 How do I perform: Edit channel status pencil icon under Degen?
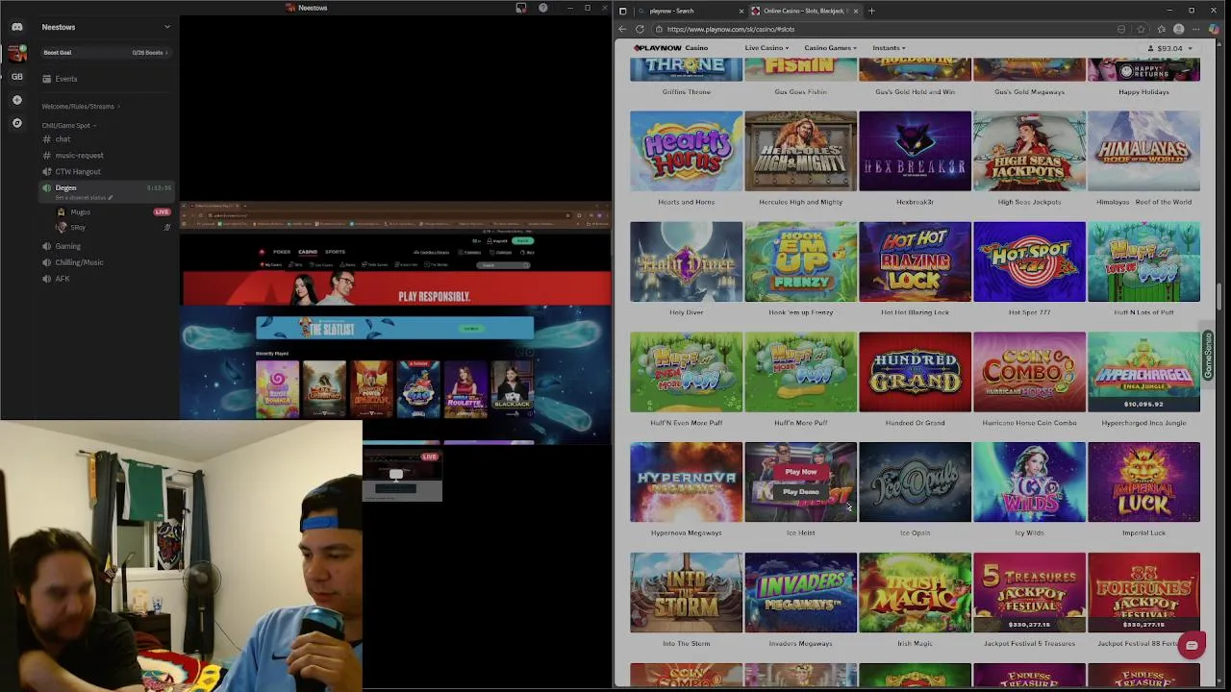pyautogui.click(x=111, y=197)
